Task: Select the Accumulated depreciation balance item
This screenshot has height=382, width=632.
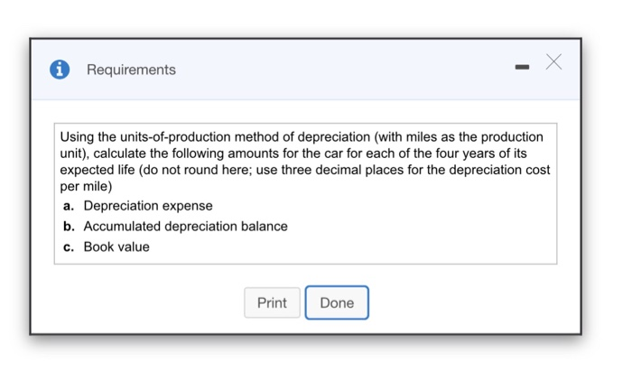Action: [185, 227]
